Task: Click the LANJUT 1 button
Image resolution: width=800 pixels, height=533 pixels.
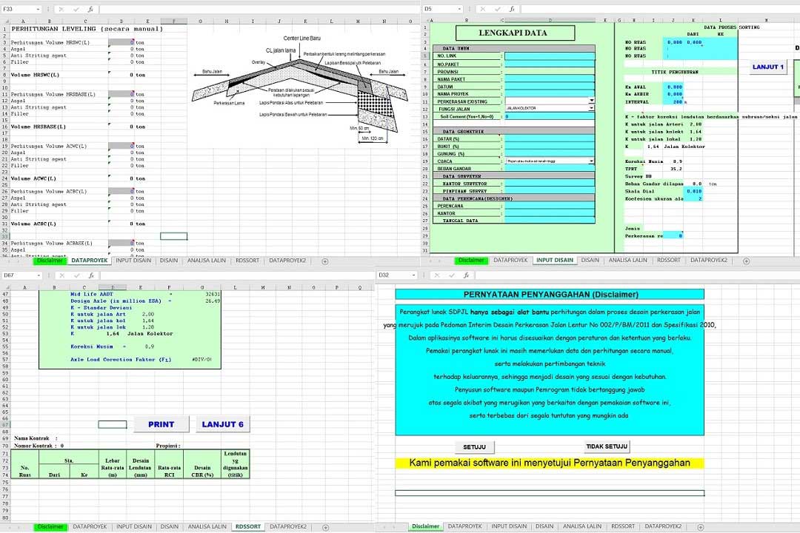Action: (x=768, y=67)
